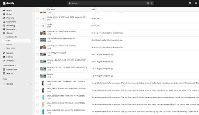Viewport: 199px width, 115px height.
Task: Click the Alt text column header
Action: pyautogui.click(x=94, y=9)
